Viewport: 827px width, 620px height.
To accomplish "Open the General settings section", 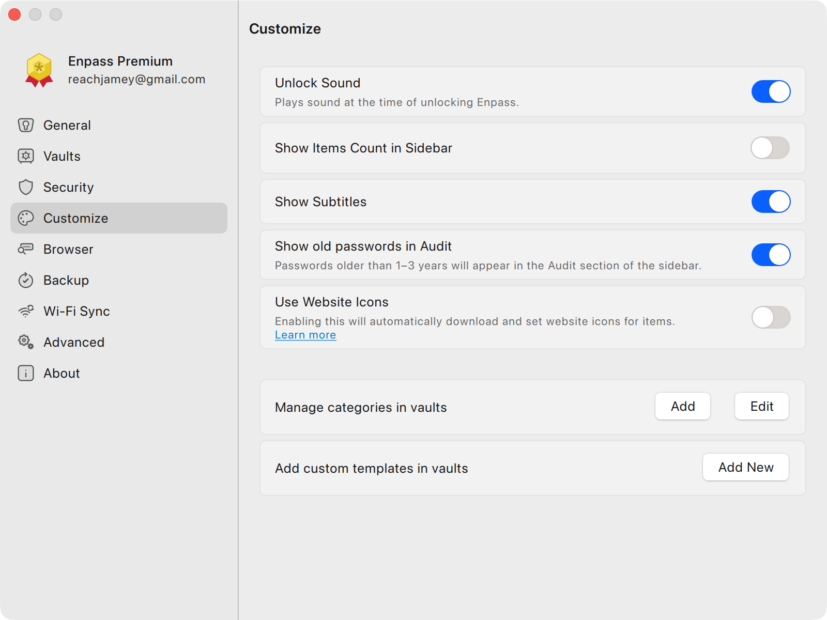I will (x=119, y=125).
